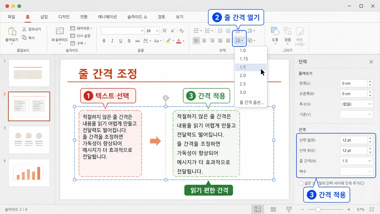This screenshot has width=380, height=214.
Task: Open the font color dropdown arrow
Action: pos(184,41)
